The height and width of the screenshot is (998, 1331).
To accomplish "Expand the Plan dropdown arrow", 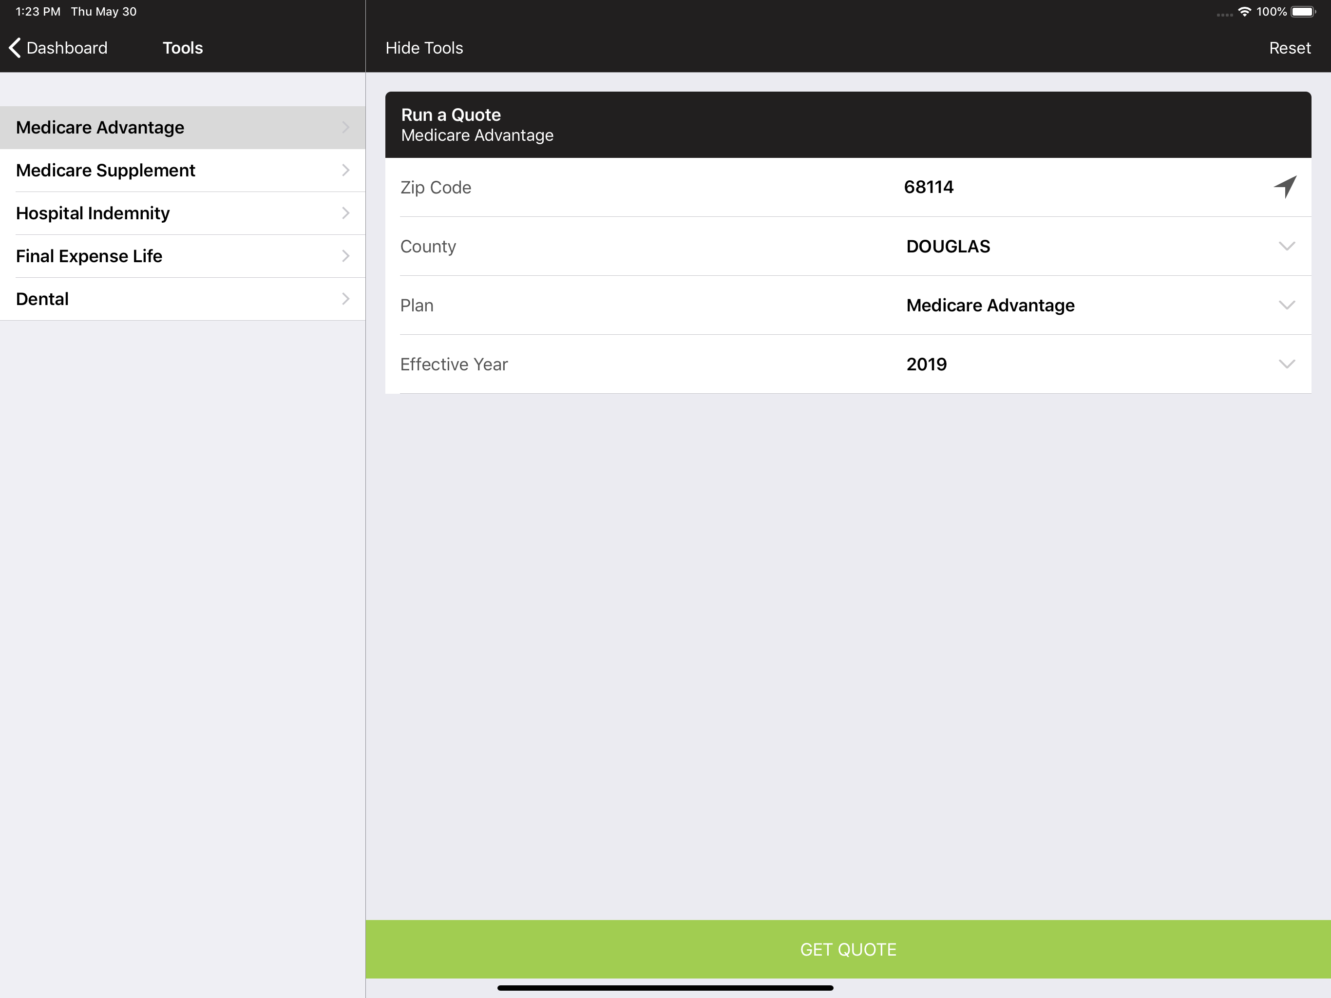I will (1287, 305).
